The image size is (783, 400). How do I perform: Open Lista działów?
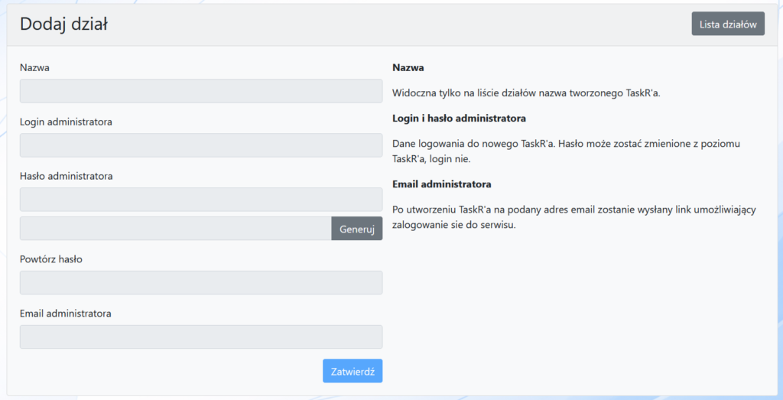[x=727, y=24]
